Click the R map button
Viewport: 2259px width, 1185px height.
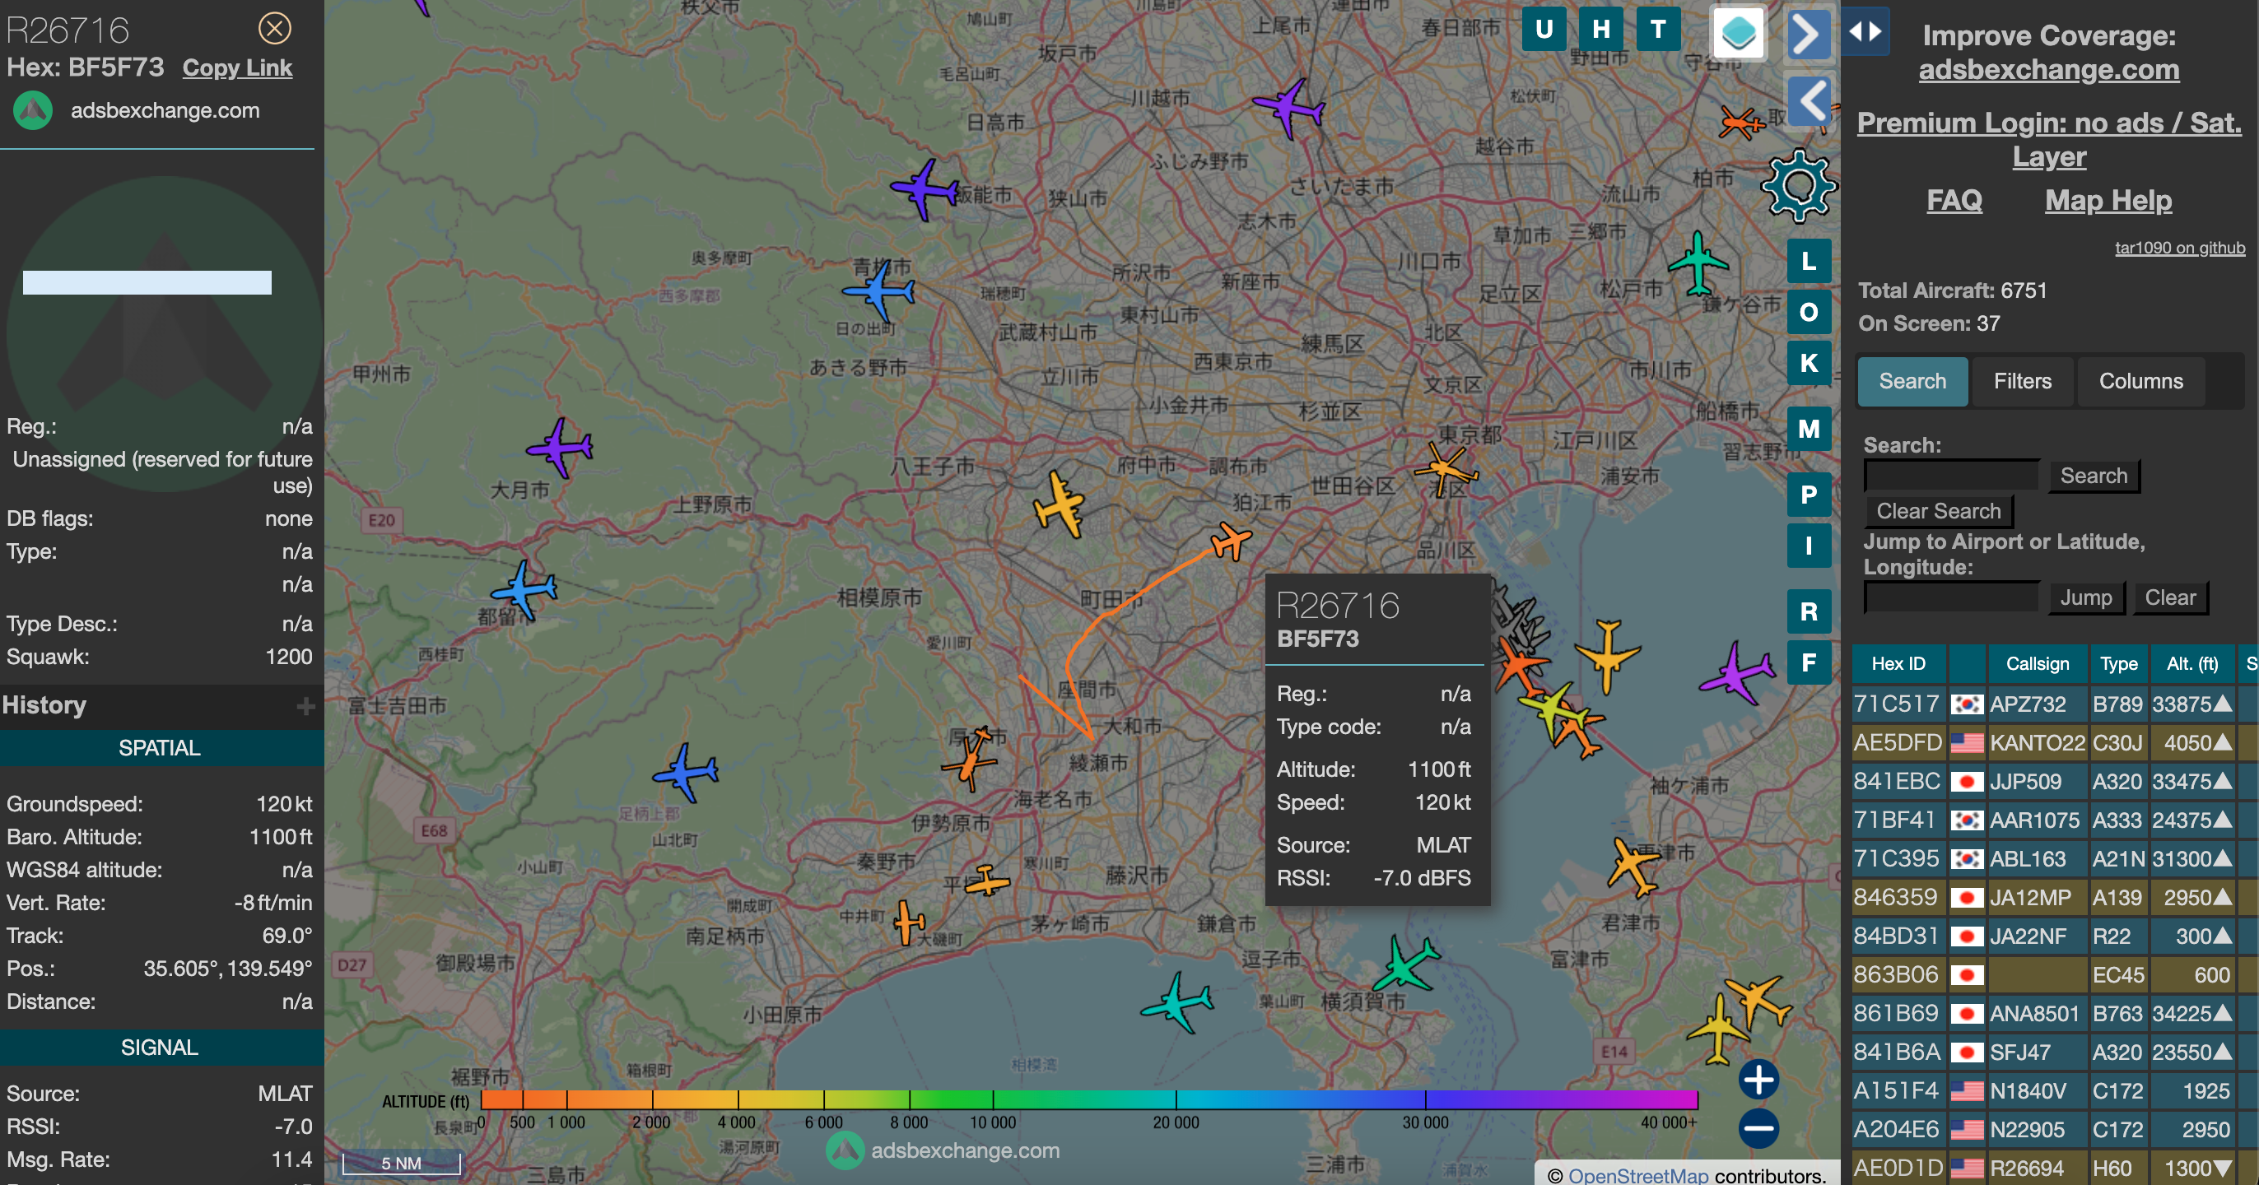(x=1808, y=611)
